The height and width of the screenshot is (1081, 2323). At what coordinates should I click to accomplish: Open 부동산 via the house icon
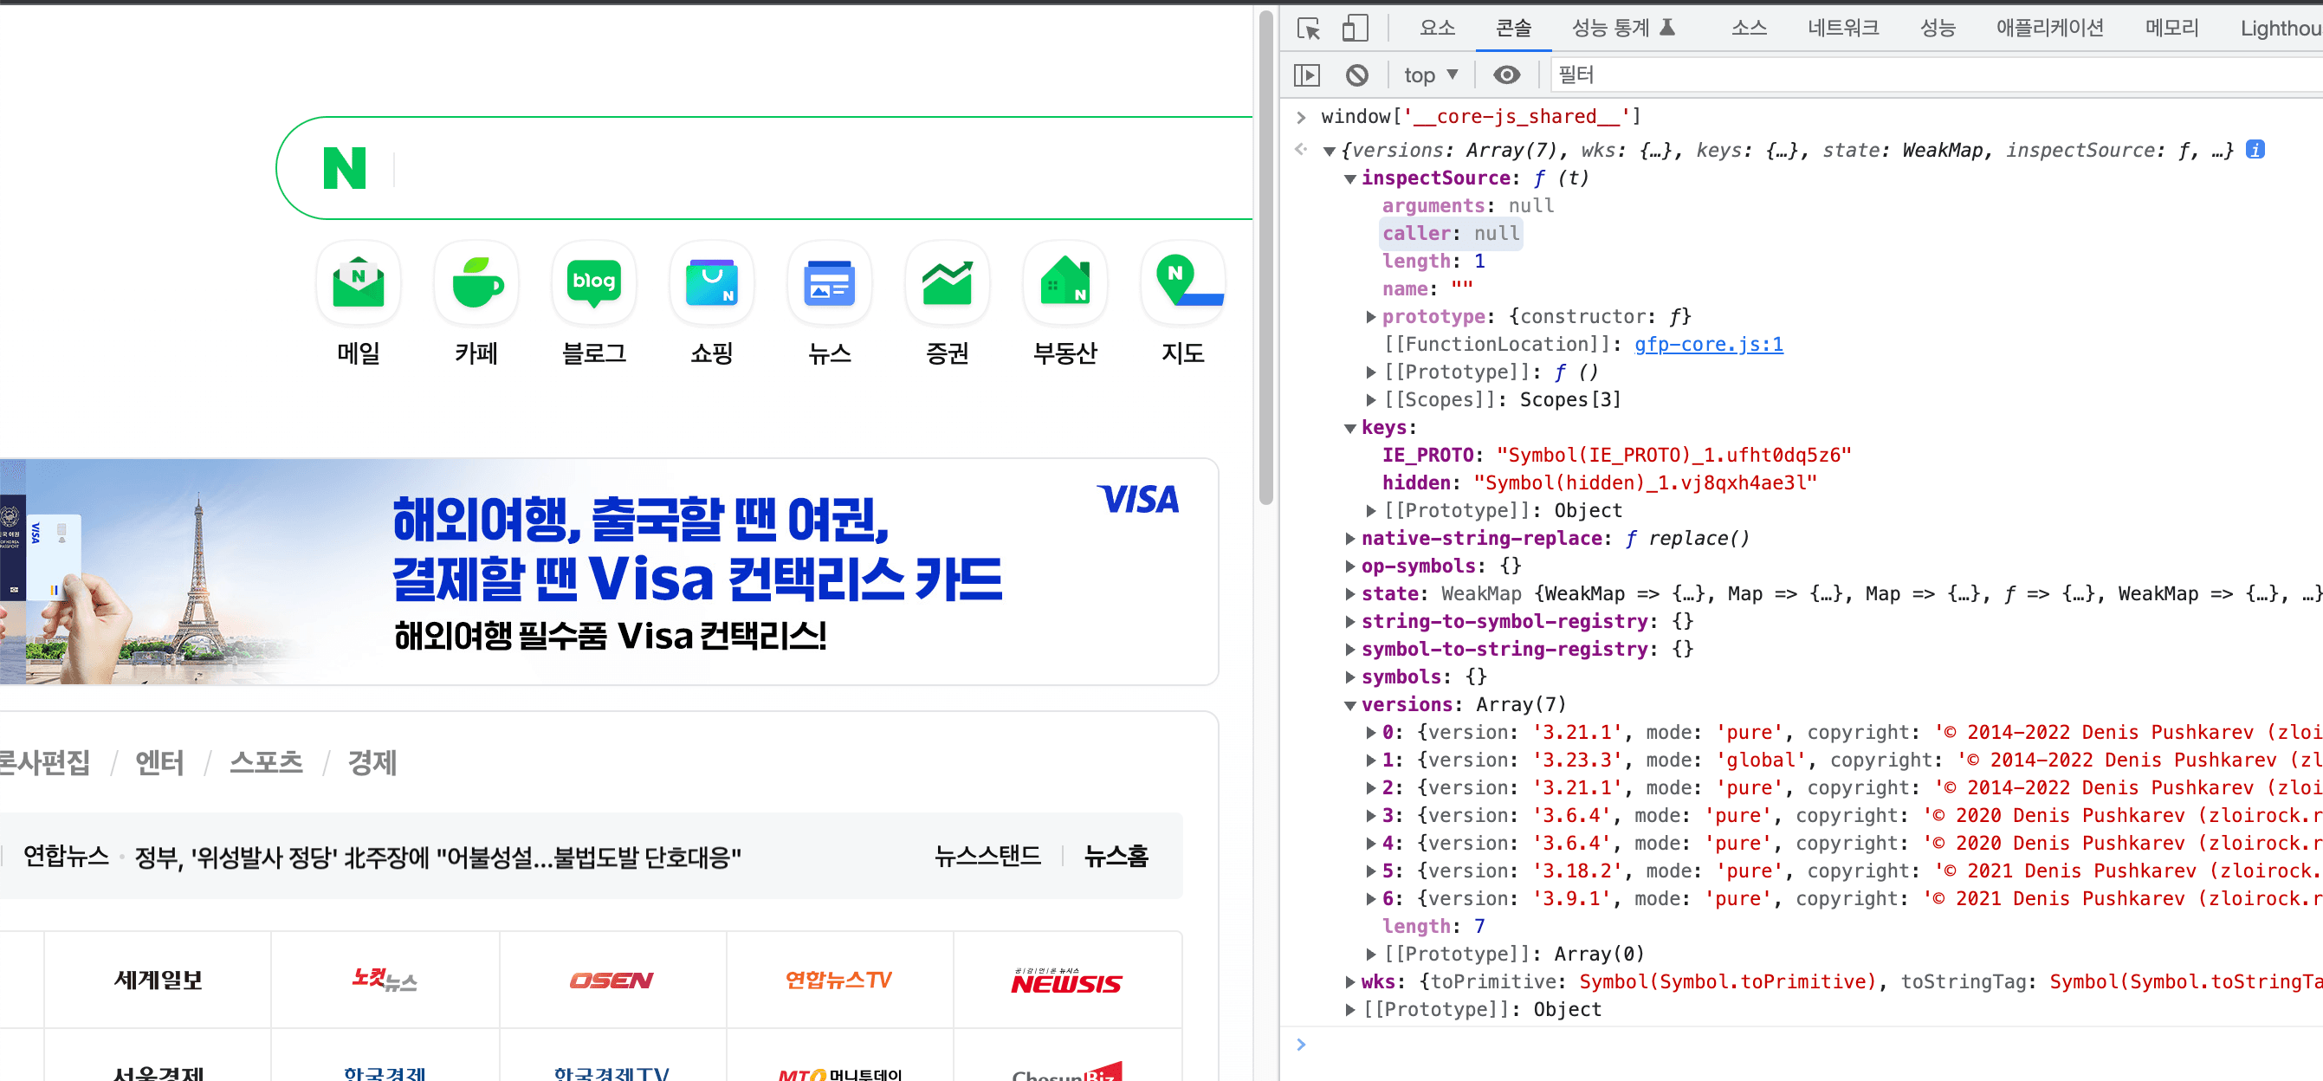coord(1064,283)
